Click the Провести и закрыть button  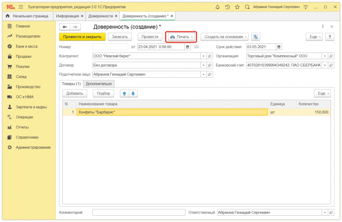[x=82, y=37]
